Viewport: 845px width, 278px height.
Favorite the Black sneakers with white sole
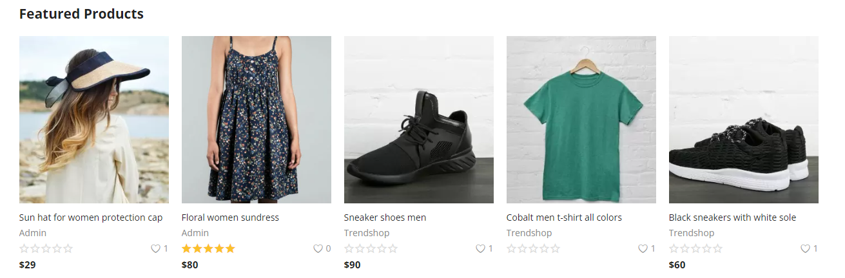(805, 248)
